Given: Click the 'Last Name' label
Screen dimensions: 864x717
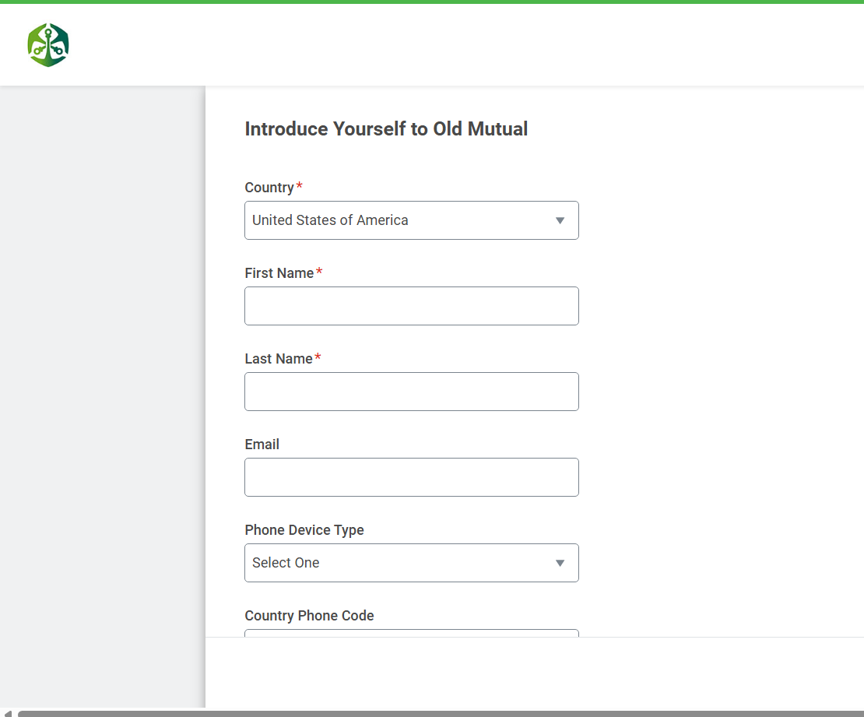Looking at the screenshot, I should (x=279, y=359).
